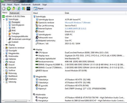Image resolution: width=127 pixels, height=103 pixels.
Task: Expand the Megjelenítés tree node
Action: tap(4, 54)
